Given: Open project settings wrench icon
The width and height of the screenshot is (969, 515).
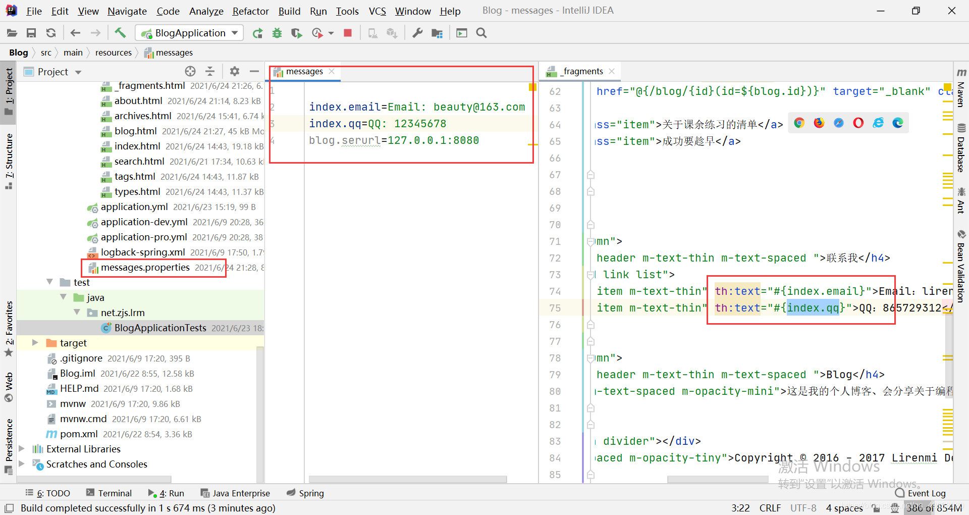Looking at the screenshot, I should pyautogui.click(x=417, y=33).
